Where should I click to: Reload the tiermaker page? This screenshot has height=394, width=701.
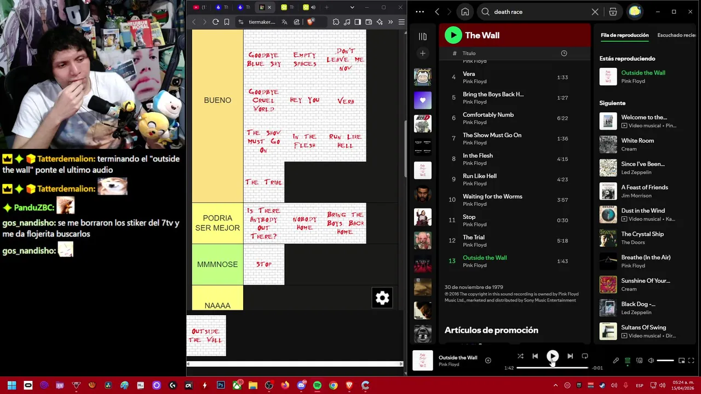(x=216, y=22)
